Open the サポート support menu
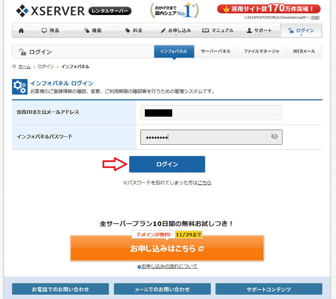Image resolution: width=336 pixels, height=299 pixels. pos(259,30)
